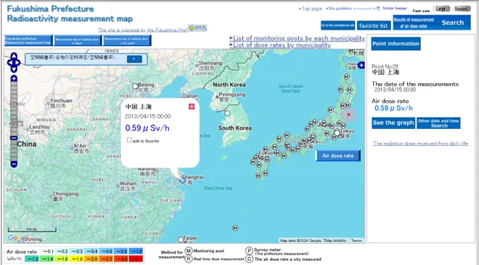Switch to Measurement map of radiation dose in the world
The width and height of the screenshot is (479, 265).
[x=127, y=41]
